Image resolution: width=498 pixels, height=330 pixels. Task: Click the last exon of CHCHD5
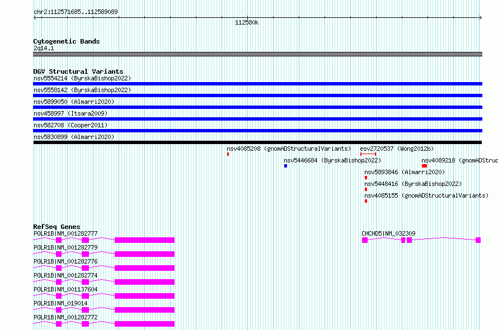pyautogui.click(x=478, y=240)
